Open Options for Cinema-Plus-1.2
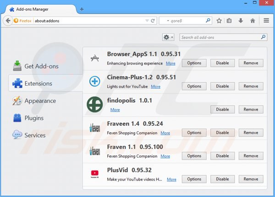 coord(194,86)
